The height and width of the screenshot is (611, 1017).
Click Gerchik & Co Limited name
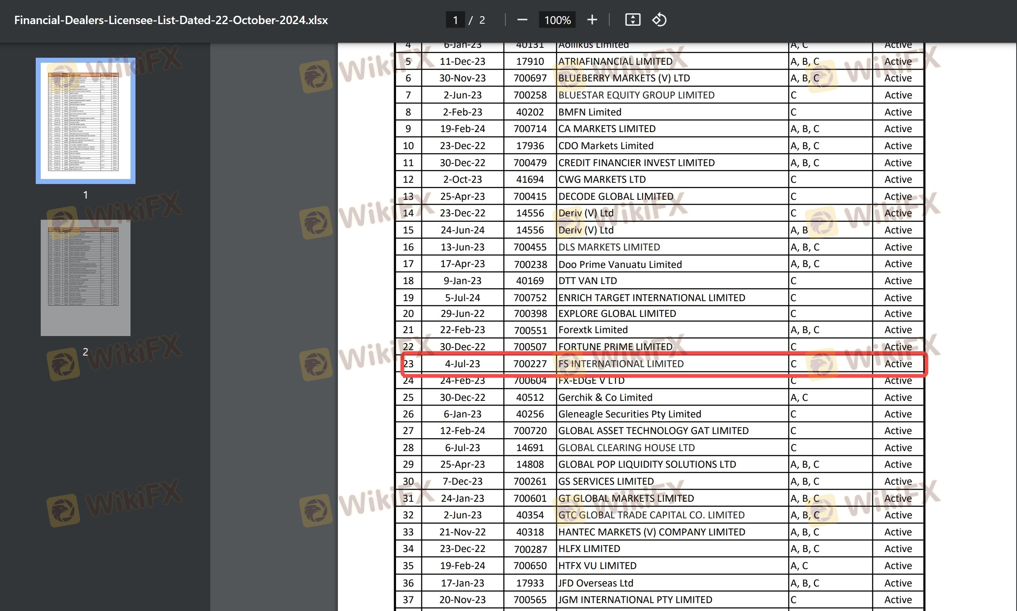[x=605, y=398]
